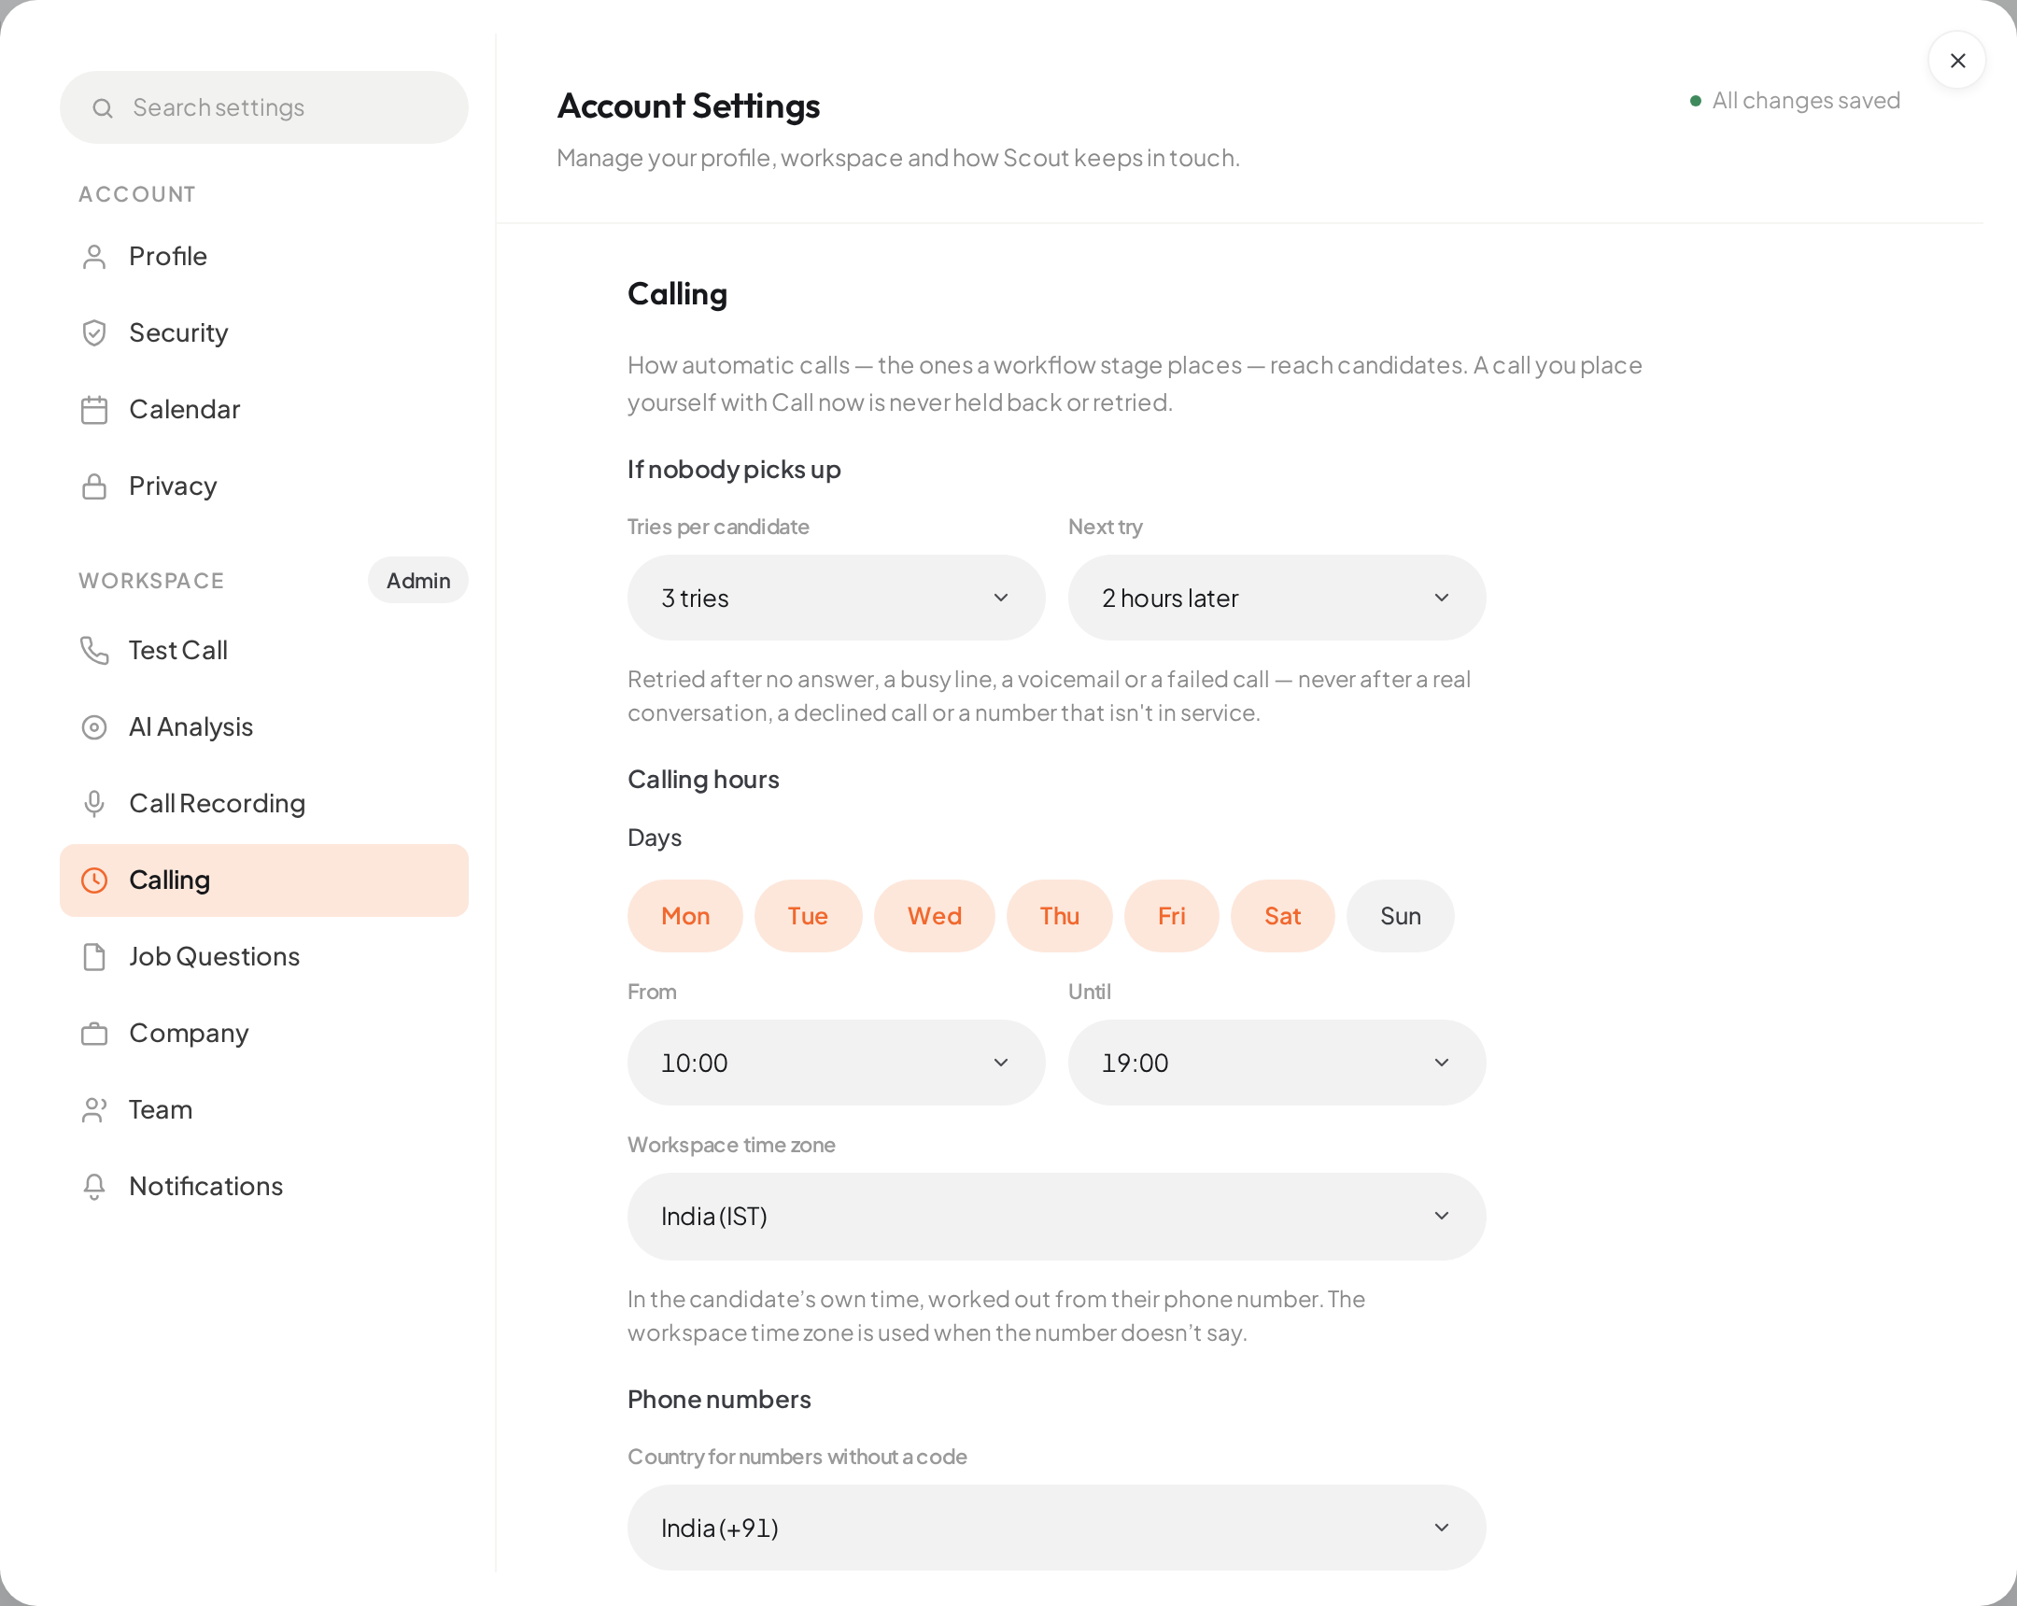Click the Phone numbers heading
Screen dimensions: 2017x1606
pos(718,1400)
